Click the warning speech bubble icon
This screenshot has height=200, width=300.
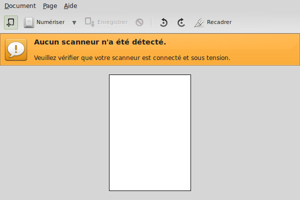click(x=16, y=49)
